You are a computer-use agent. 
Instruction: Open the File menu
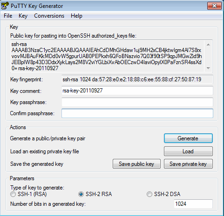click(x=8, y=16)
